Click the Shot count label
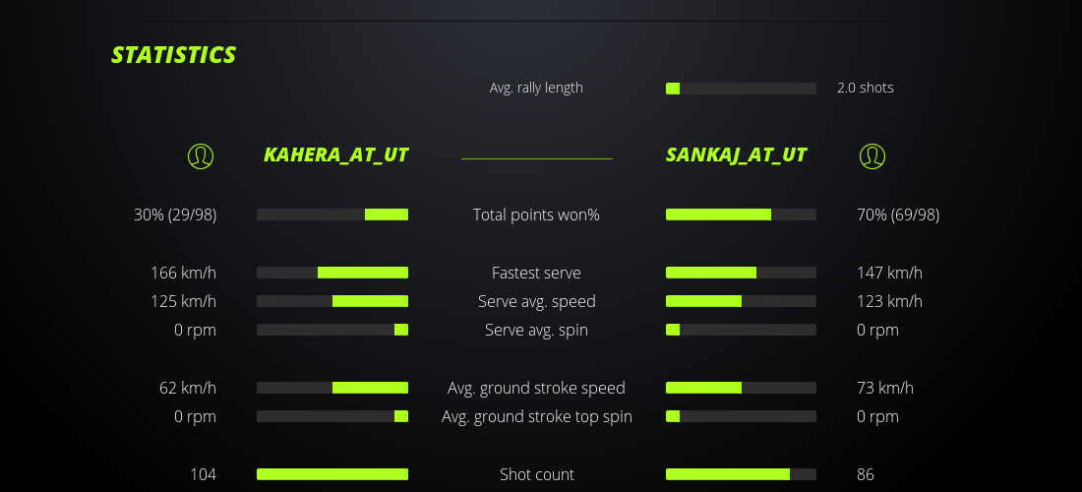Screen dimensions: 1082x492 (536, 474)
